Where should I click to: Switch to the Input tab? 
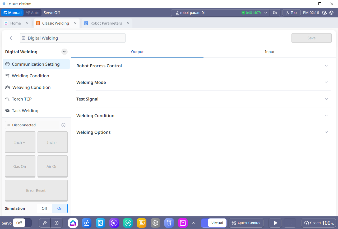tap(270, 52)
